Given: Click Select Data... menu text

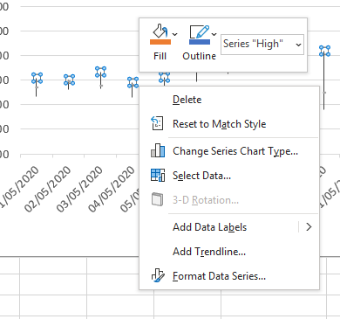Looking at the screenshot, I should coord(201,176).
